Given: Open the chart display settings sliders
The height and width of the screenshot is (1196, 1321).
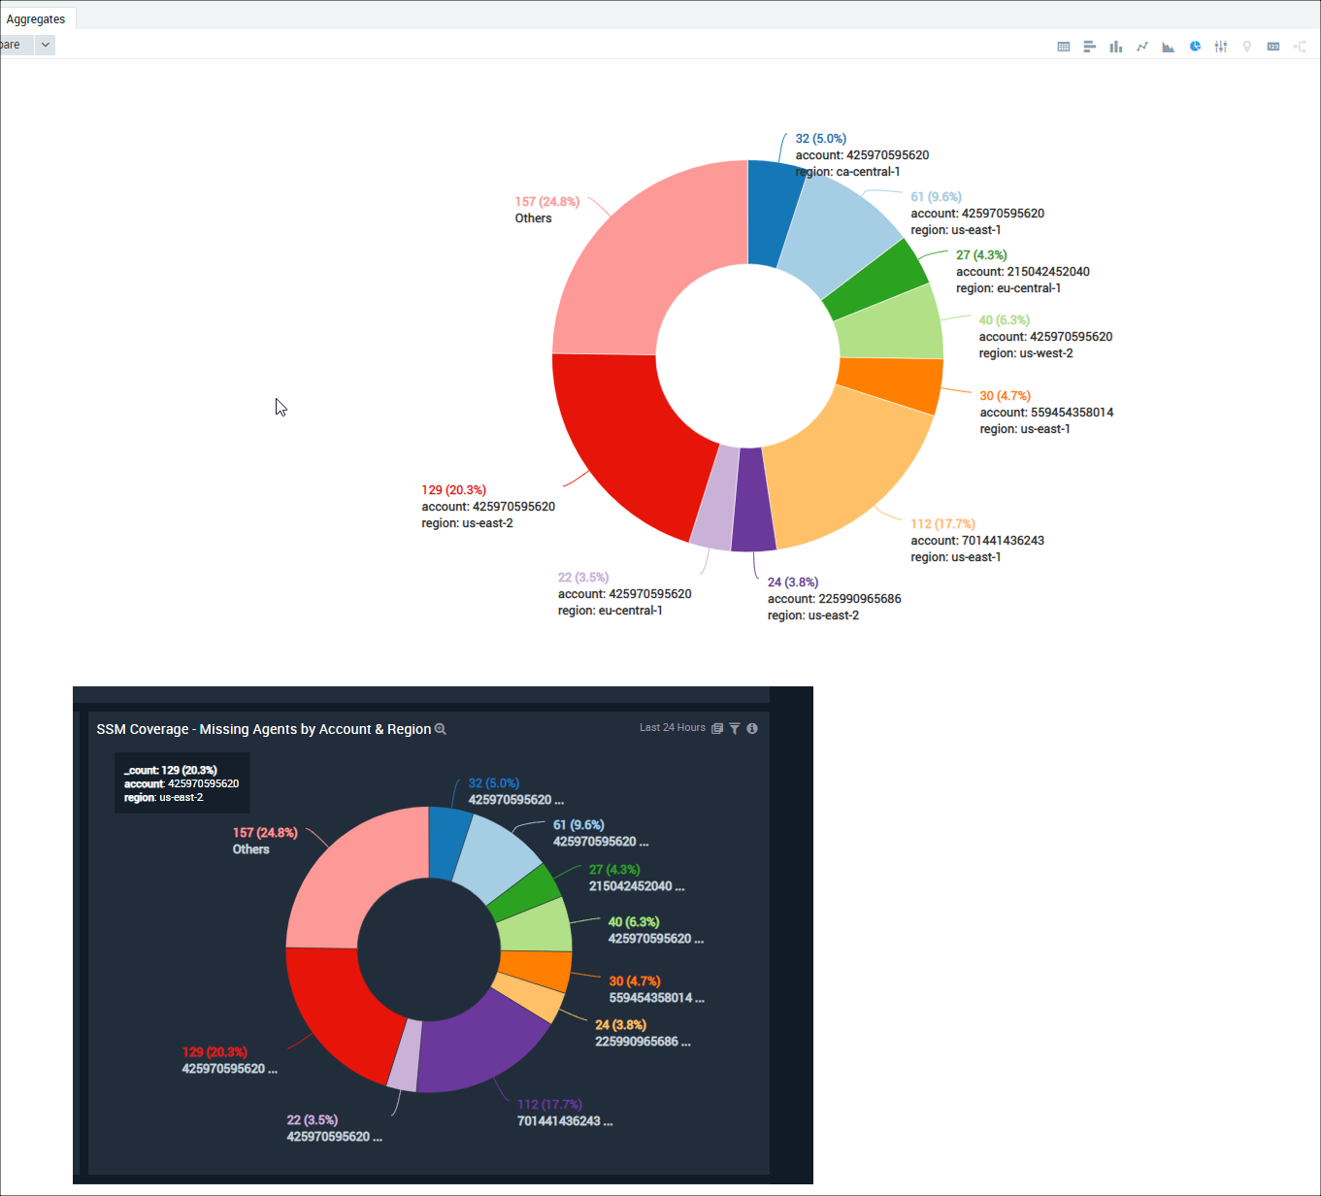Looking at the screenshot, I should [x=1220, y=46].
